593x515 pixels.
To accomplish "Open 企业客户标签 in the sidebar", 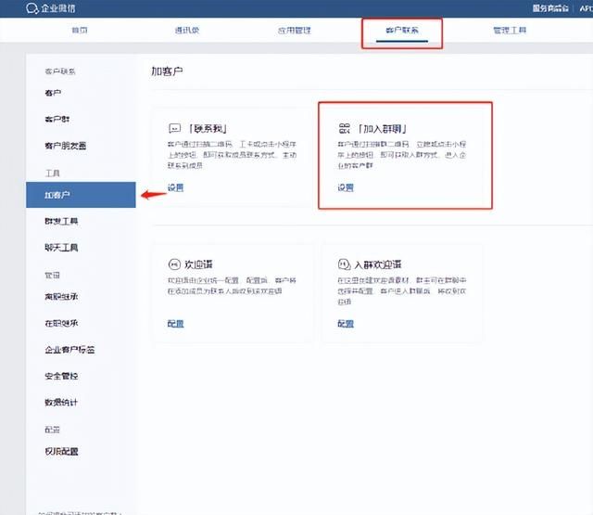I will pyautogui.click(x=69, y=350).
